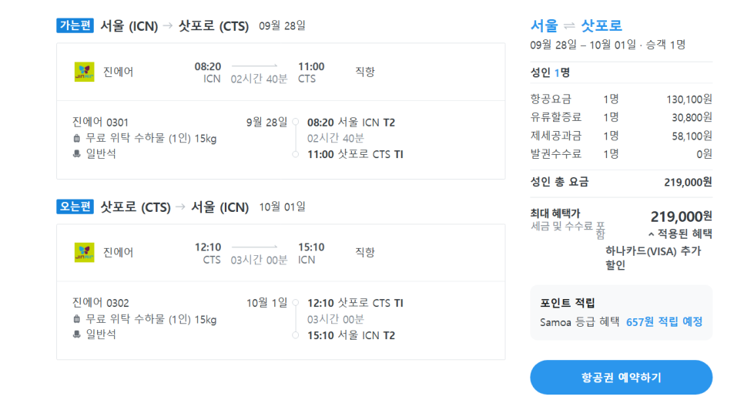
Task: Click the Jin Air logo on return flight
Action: coord(85,253)
